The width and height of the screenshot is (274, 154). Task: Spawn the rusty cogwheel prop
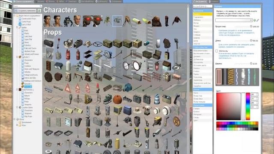(x=176, y=121)
